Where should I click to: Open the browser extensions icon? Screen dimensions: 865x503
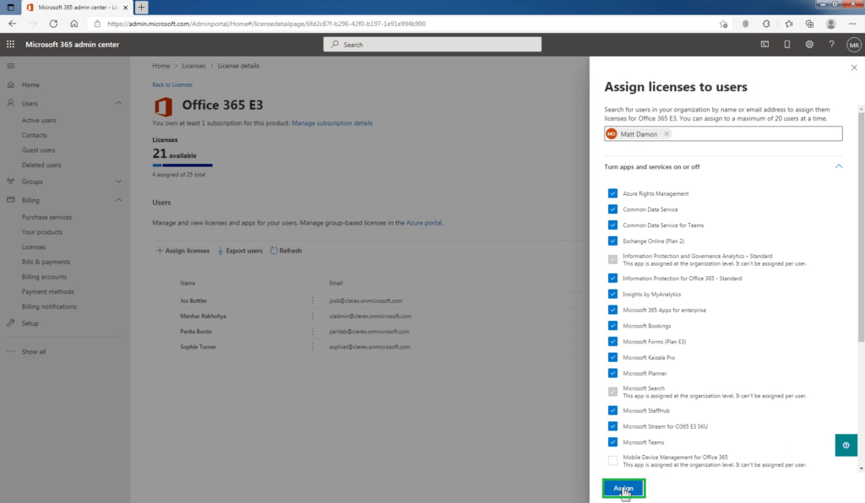click(766, 24)
